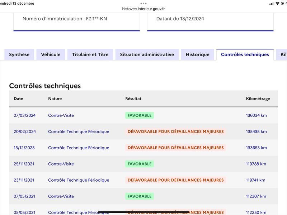The width and height of the screenshot is (287, 215).
Task: Select the 136034 km mileage value
Action: [256, 115]
